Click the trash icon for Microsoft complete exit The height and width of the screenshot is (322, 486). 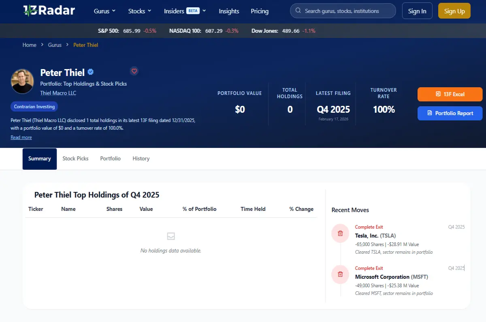point(340,274)
